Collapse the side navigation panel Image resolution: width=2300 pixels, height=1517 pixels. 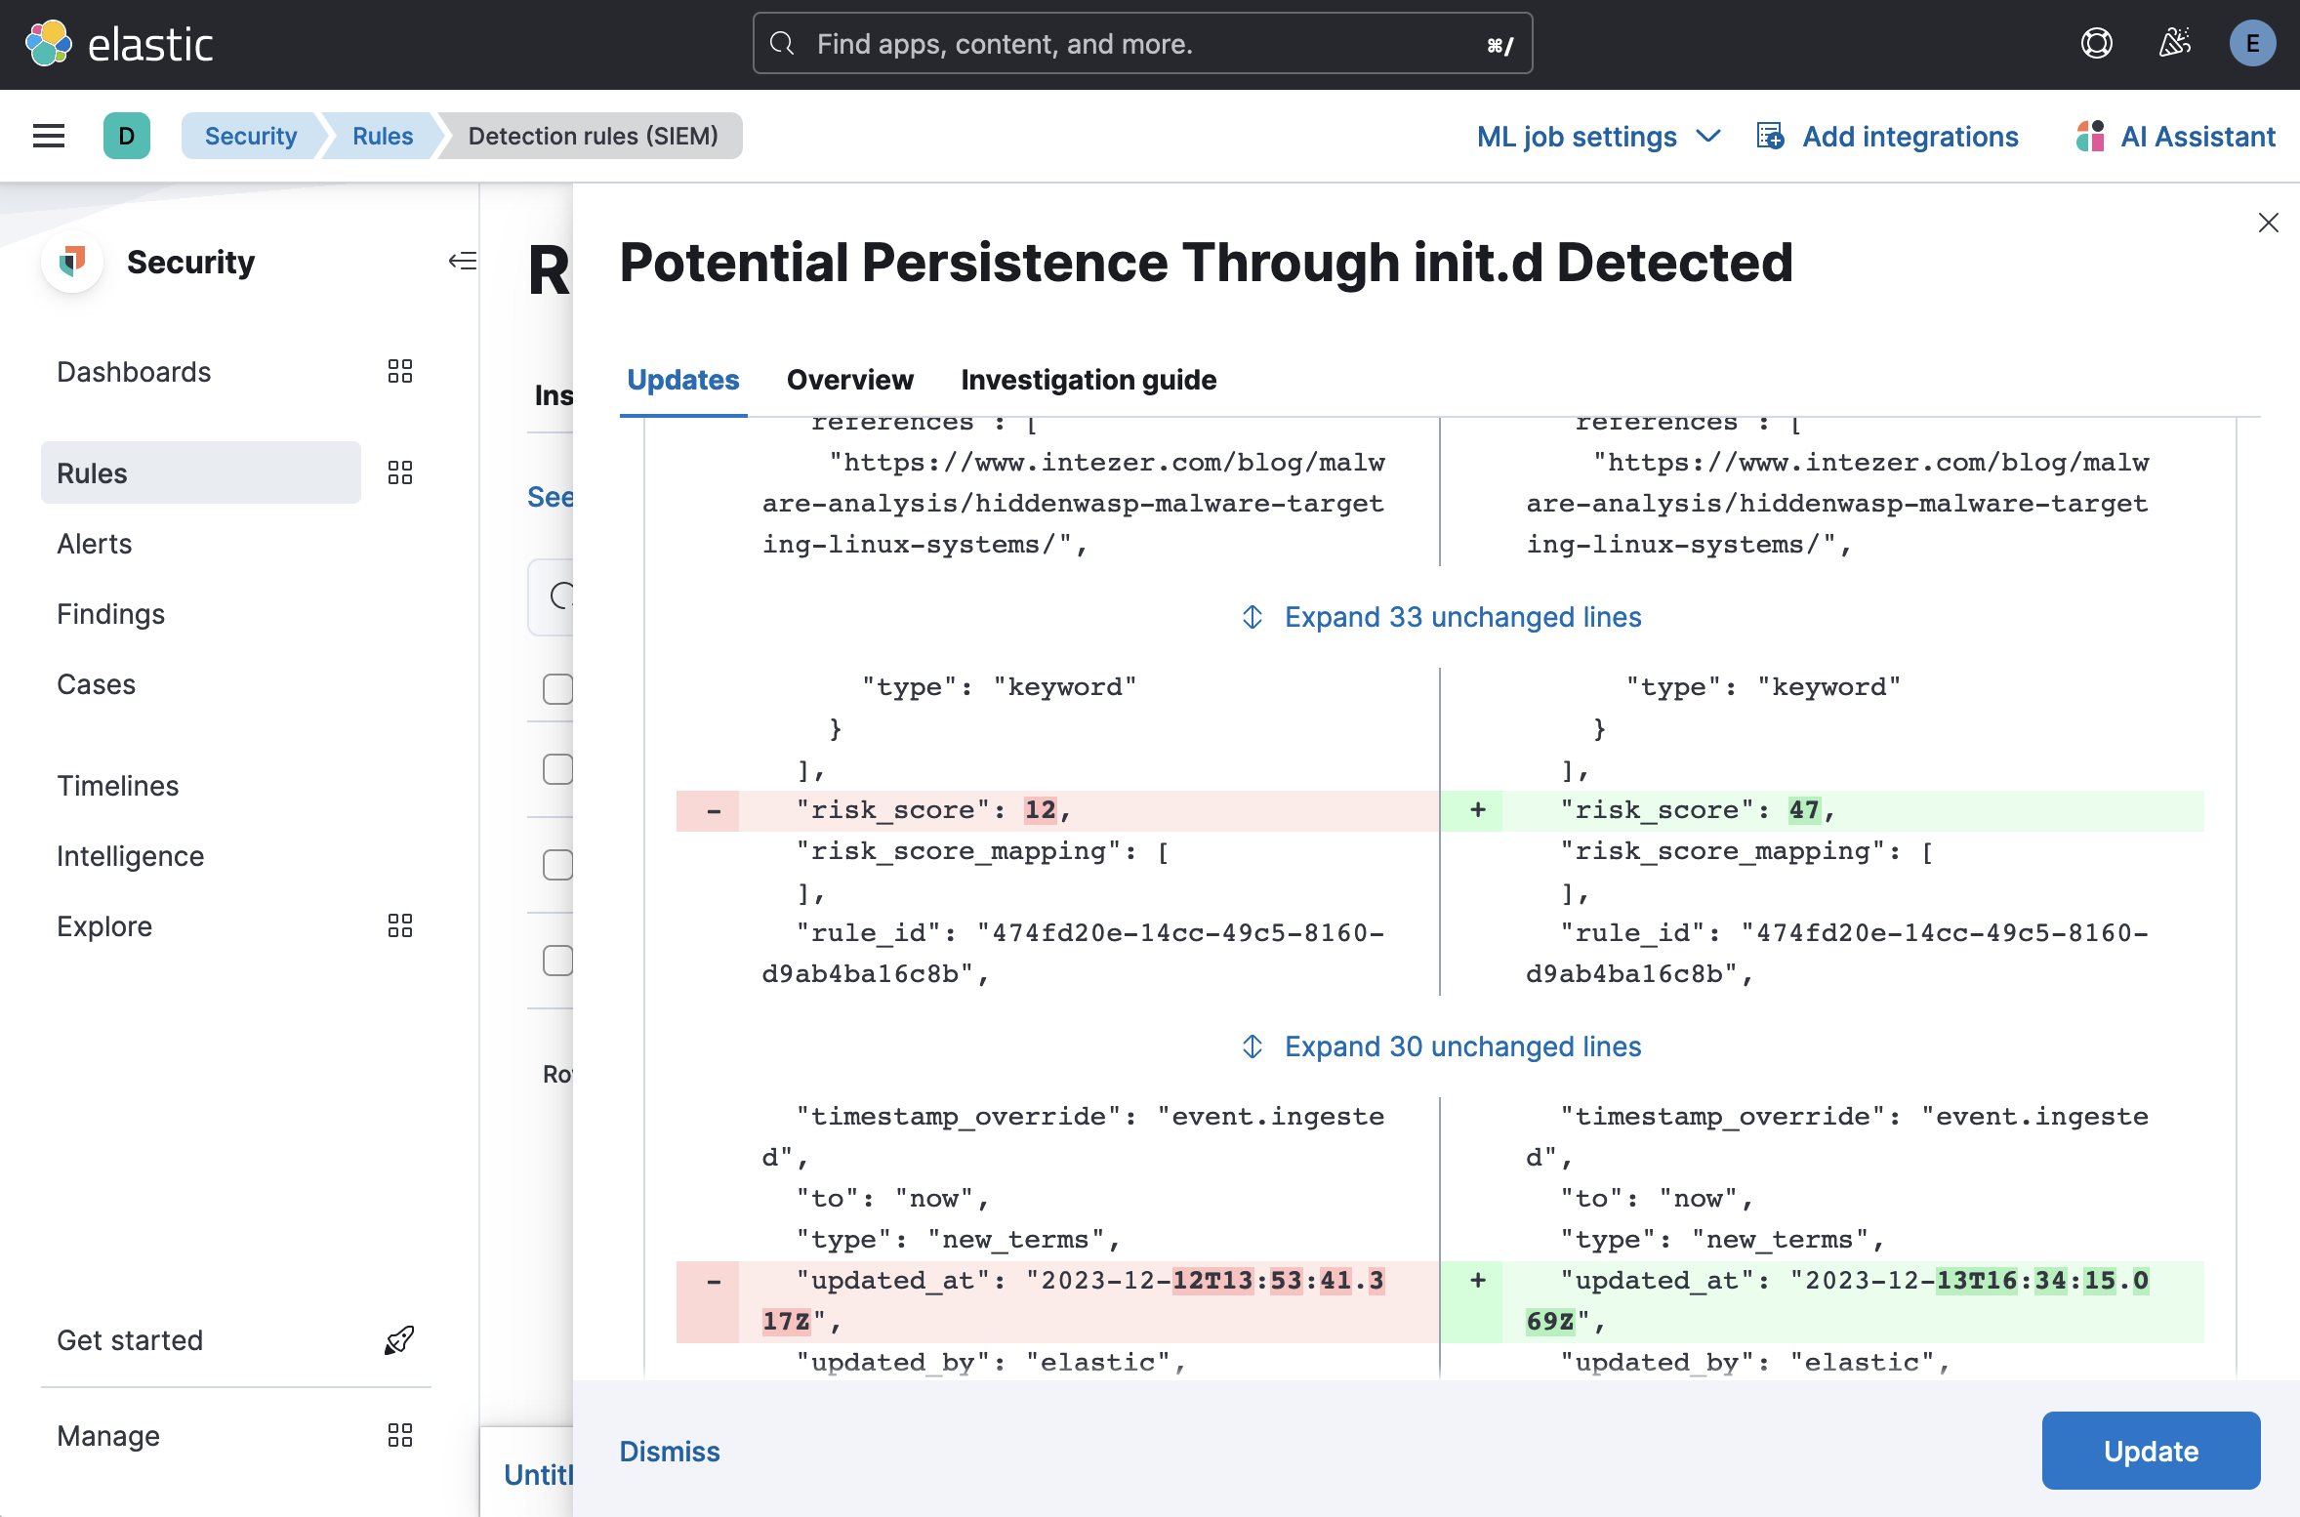(x=462, y=261)
